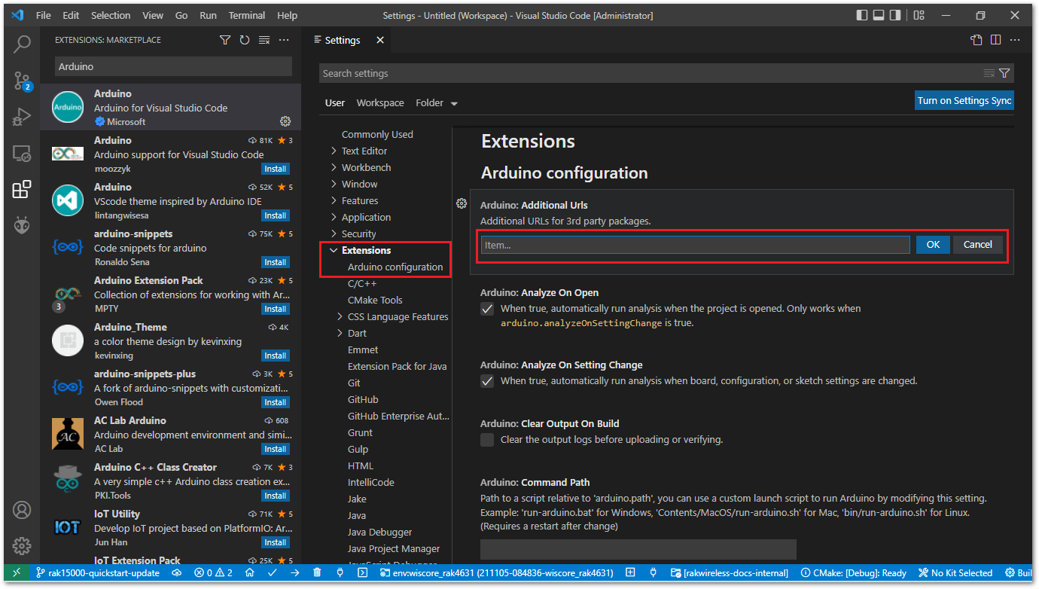
Task: Cancel adding the additional URL item
Action: (x=977, y=244)
